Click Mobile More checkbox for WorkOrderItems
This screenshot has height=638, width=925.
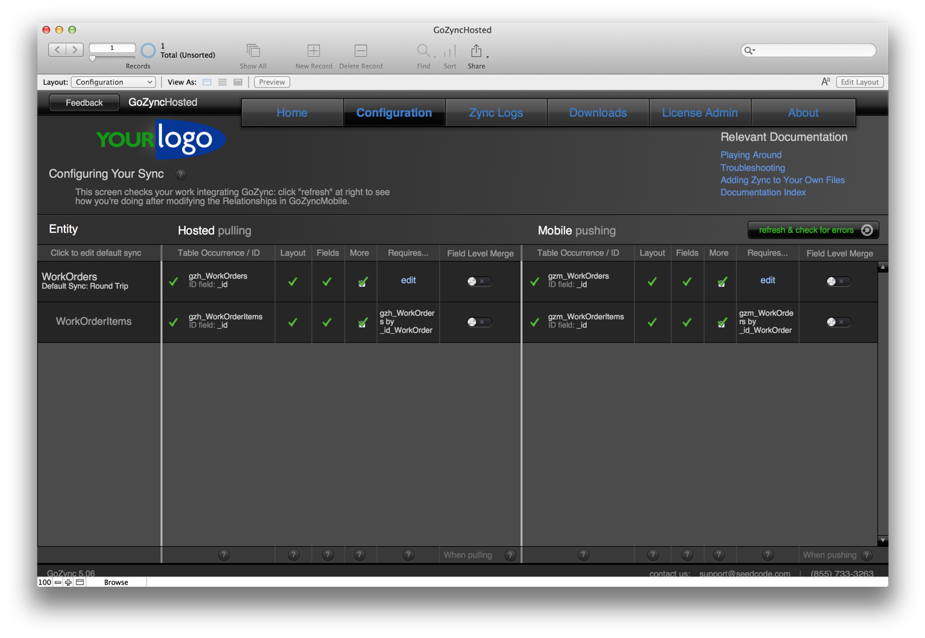(x=722, y=323)
